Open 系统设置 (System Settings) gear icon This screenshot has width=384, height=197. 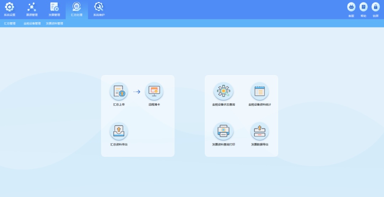click(x=10, y=7)
